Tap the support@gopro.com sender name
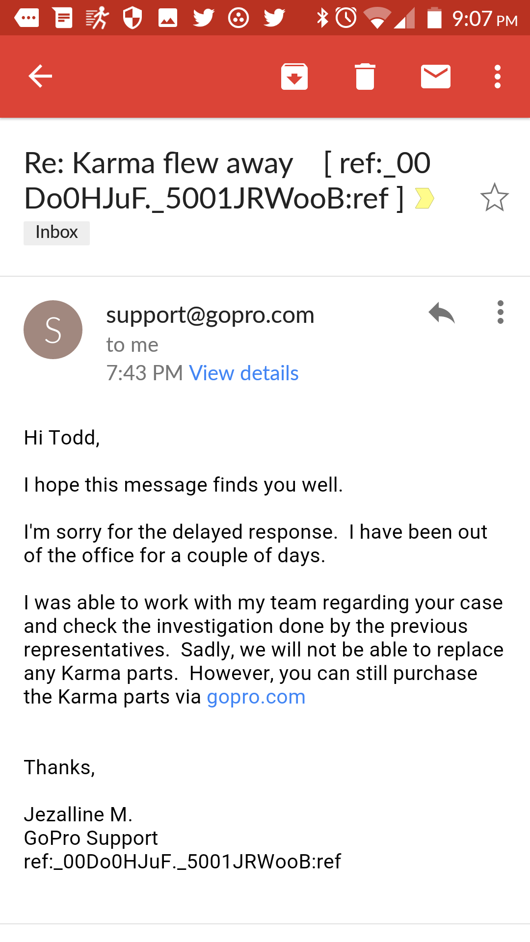The height and width of the screenshot is (942, 530). [210, 315]
